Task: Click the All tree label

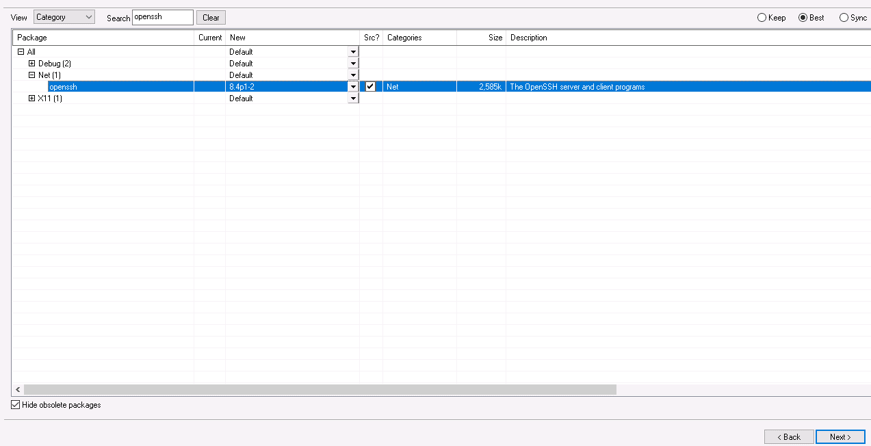Action: [x=31, y=52]
